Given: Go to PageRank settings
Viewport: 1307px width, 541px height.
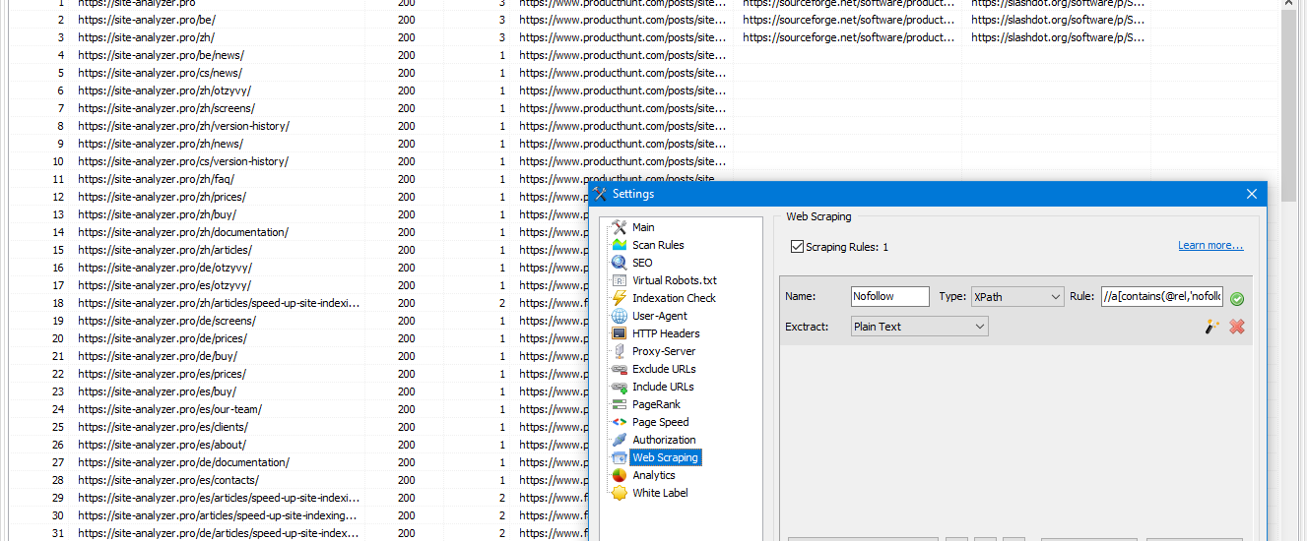Looking at the screenshot, I should pos(656,404).
